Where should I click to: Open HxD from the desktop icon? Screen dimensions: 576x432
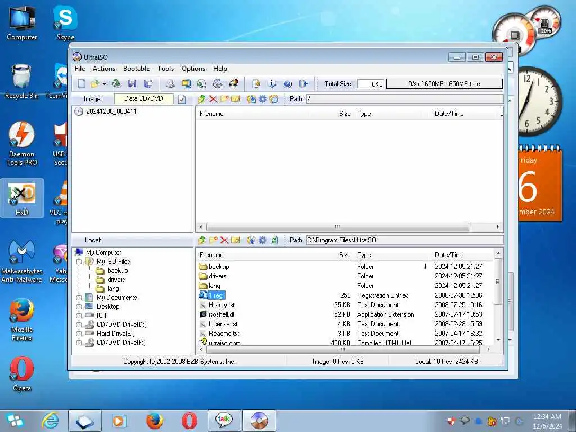tap(22, 199)
